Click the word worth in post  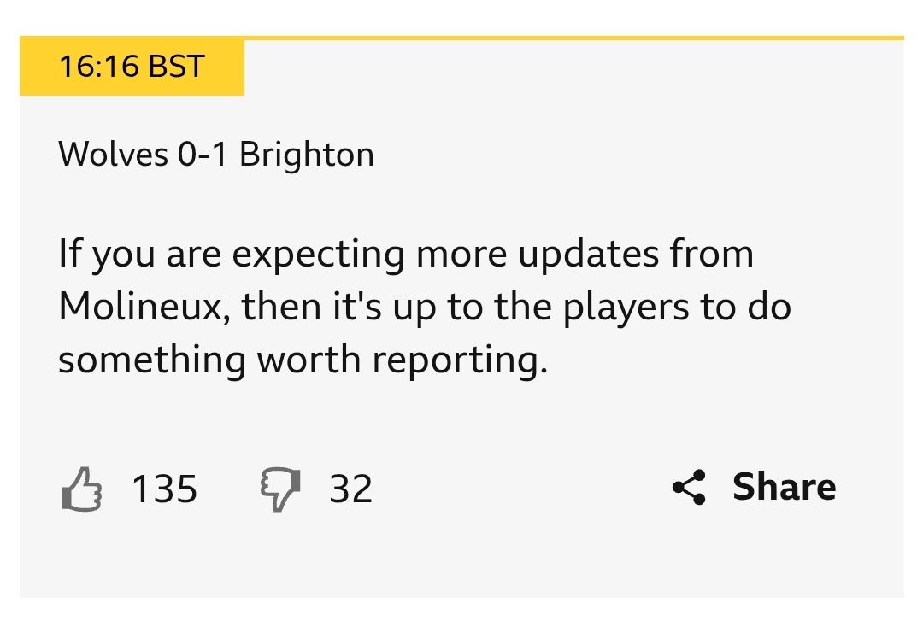pos(309,359)
